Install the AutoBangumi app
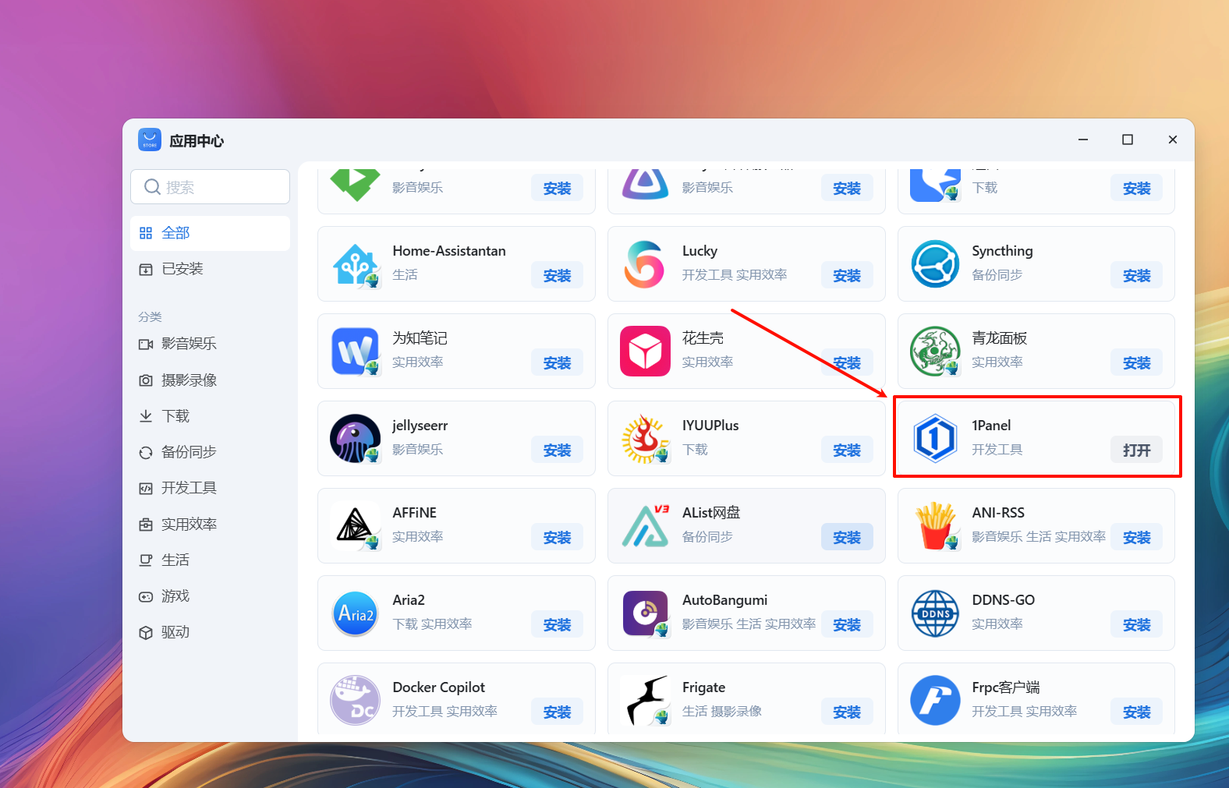This screenshot has height=788, width=1229. point(847,625)
